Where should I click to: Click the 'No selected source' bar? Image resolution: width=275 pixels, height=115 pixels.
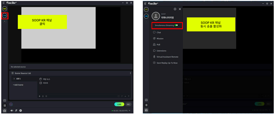coord(71,67)
